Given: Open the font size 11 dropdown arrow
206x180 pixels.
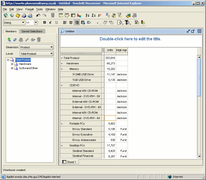Looking at the screenshot, I should click(36, 22).
